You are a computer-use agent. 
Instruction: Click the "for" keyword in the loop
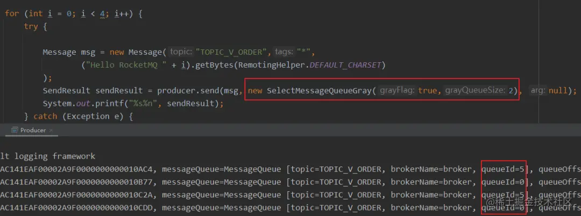pyautogui.click(x=11, y=13)
